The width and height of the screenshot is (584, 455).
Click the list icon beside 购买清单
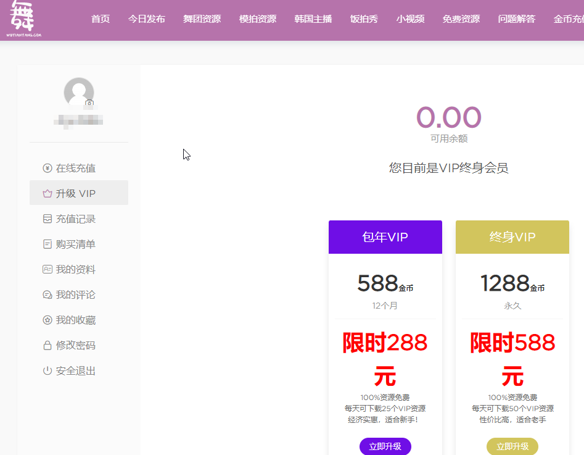(47, 244)
